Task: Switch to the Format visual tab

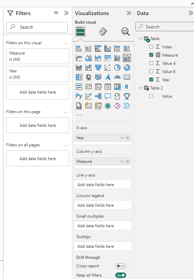Action: (103, 32)
